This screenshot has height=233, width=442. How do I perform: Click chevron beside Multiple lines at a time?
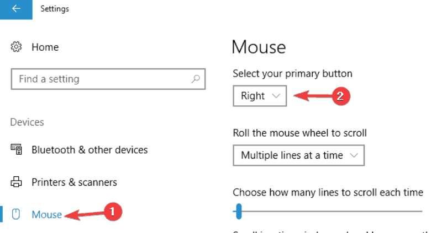[x=354, y=155]
